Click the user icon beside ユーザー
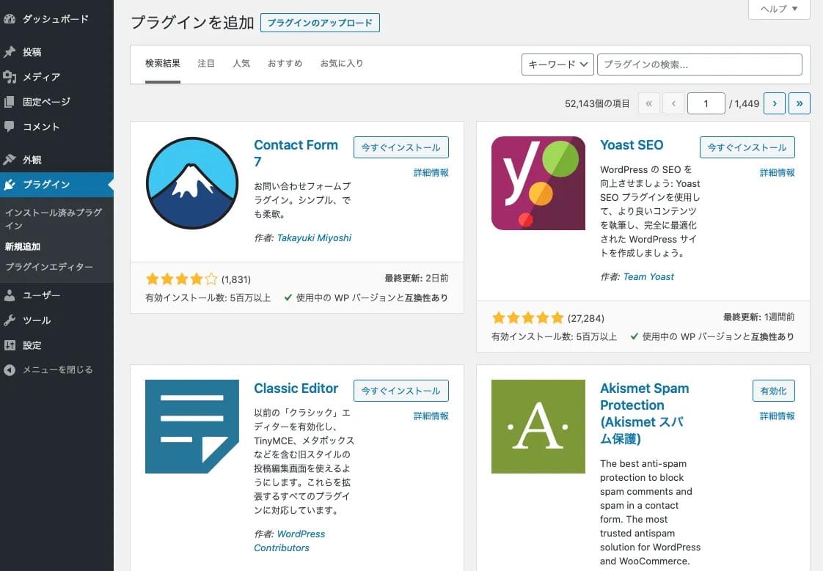The width and height of the screenshot is (823, 571). click(9, 295)
